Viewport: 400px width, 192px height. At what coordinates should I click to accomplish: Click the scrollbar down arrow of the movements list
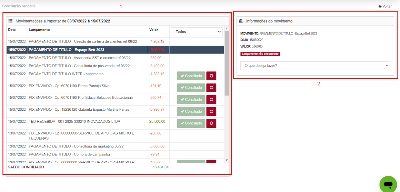[226, 160]
